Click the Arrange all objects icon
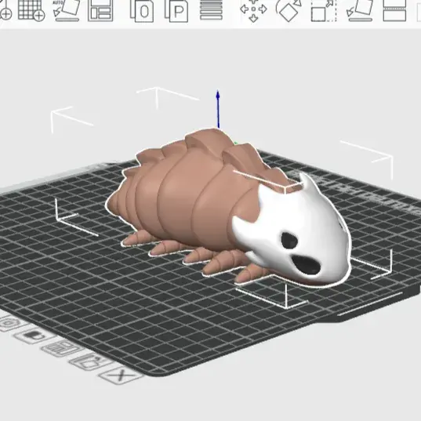 (x=100, y=10)
